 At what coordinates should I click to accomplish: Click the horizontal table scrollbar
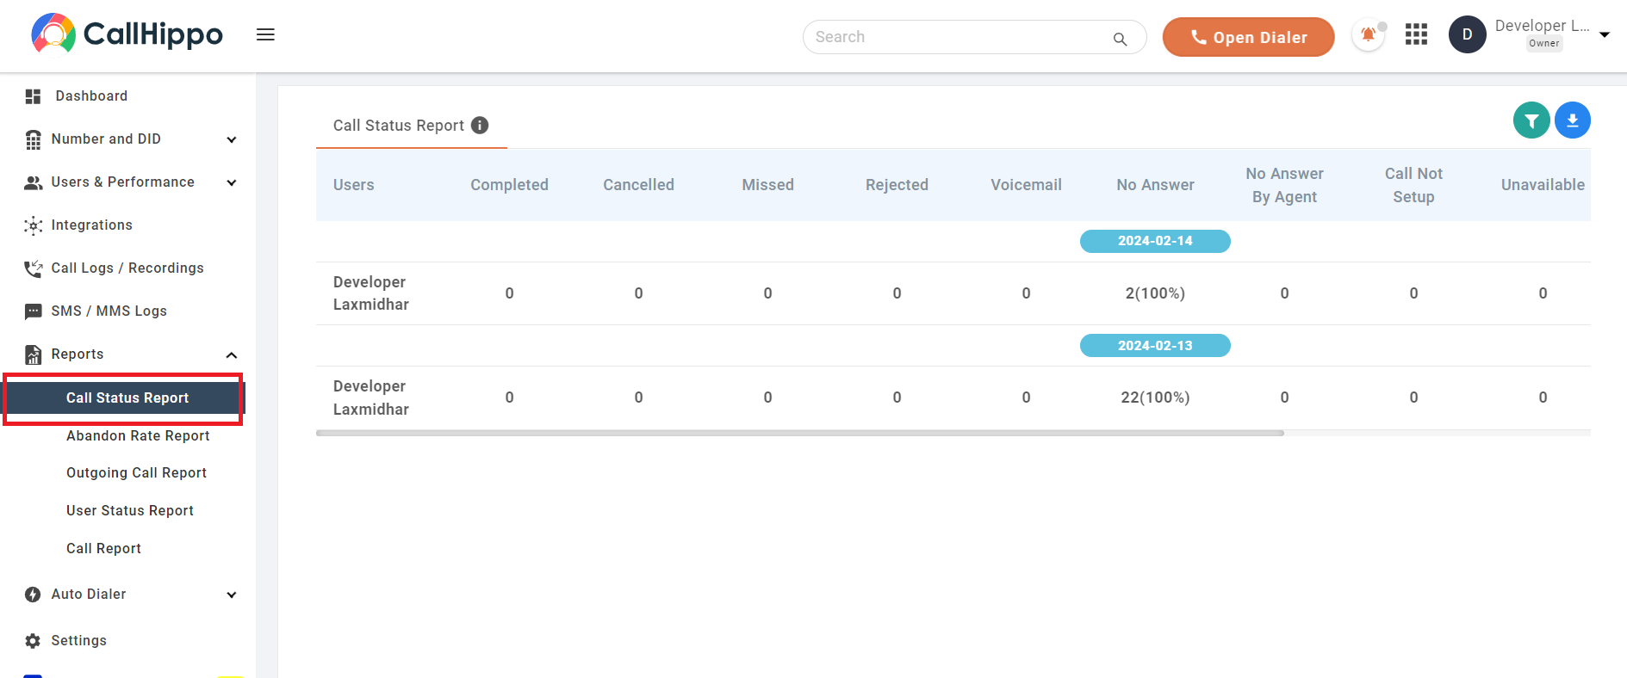click(800, 433)
